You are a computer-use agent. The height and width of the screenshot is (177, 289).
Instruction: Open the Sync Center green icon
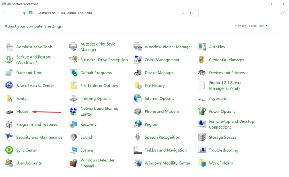click(x=9, y=150)
